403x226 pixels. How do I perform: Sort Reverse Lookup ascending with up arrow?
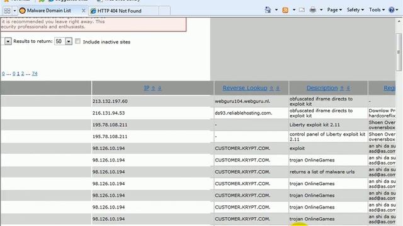click(271, 88)
